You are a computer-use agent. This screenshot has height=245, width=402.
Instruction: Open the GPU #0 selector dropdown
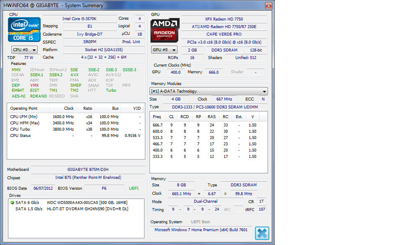pyautogui.click(x=164, y=50)
